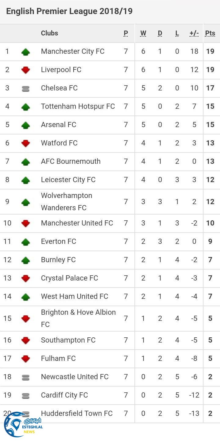Click the red down arrow beside Watford FC
The width and height of the screenshot is (220, 444).
26,143
